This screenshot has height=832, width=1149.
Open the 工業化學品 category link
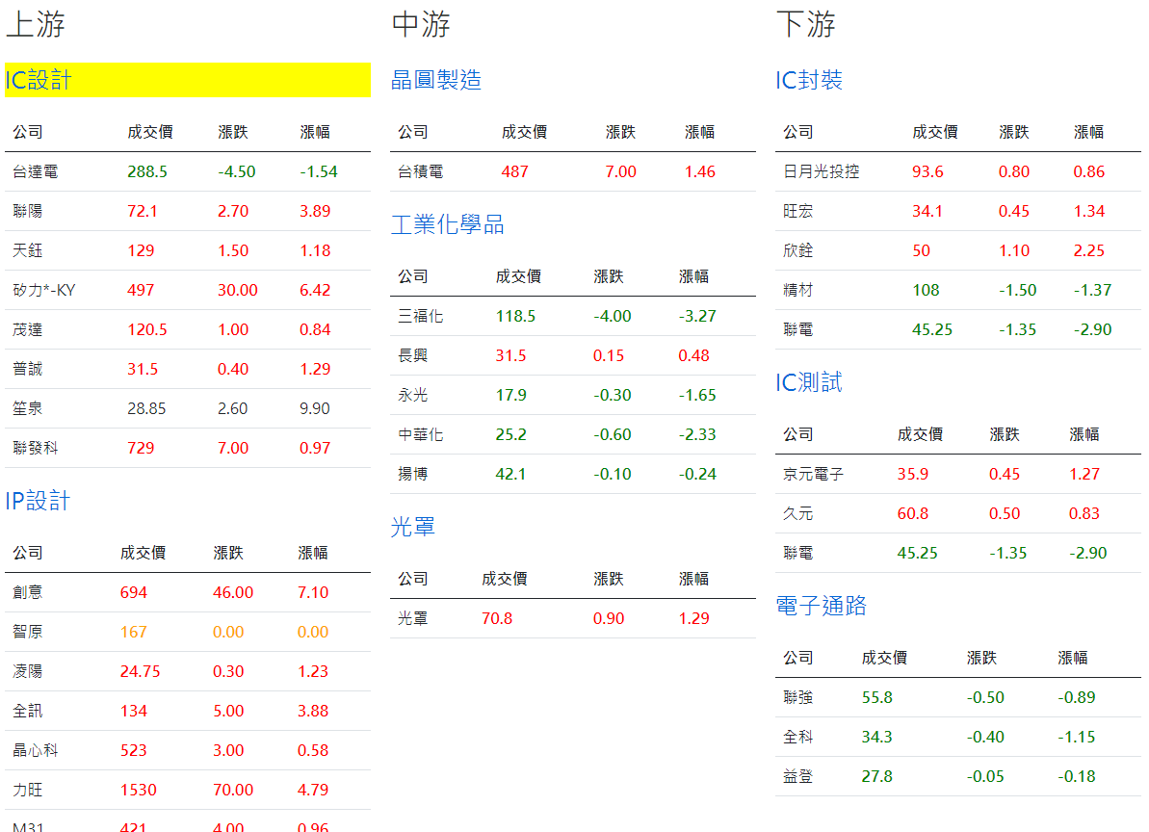(x=448, y=224)
